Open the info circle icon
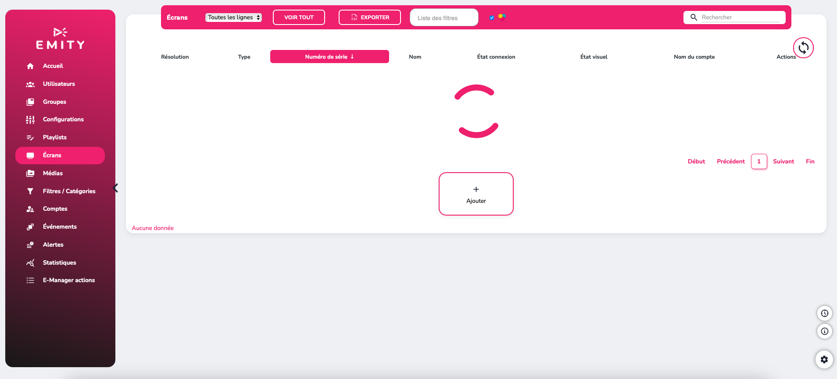This screenshot has width=837, height=379. point(825,331)
